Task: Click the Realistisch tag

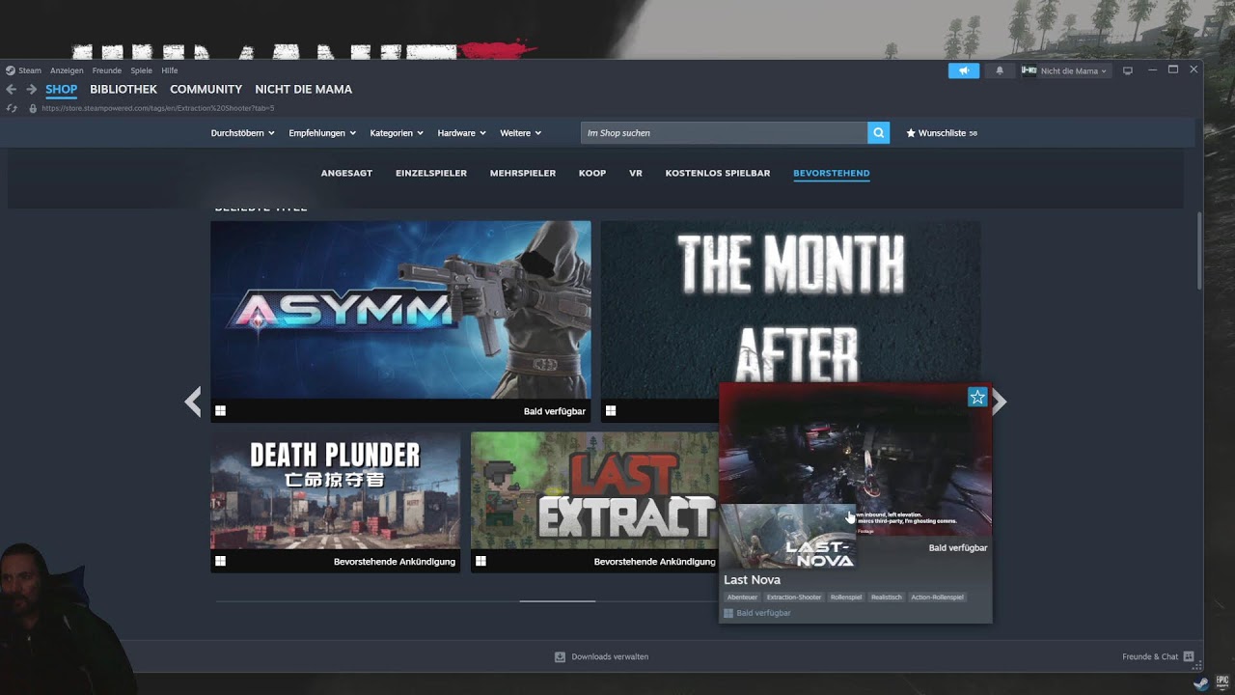Action: point(887,598)
